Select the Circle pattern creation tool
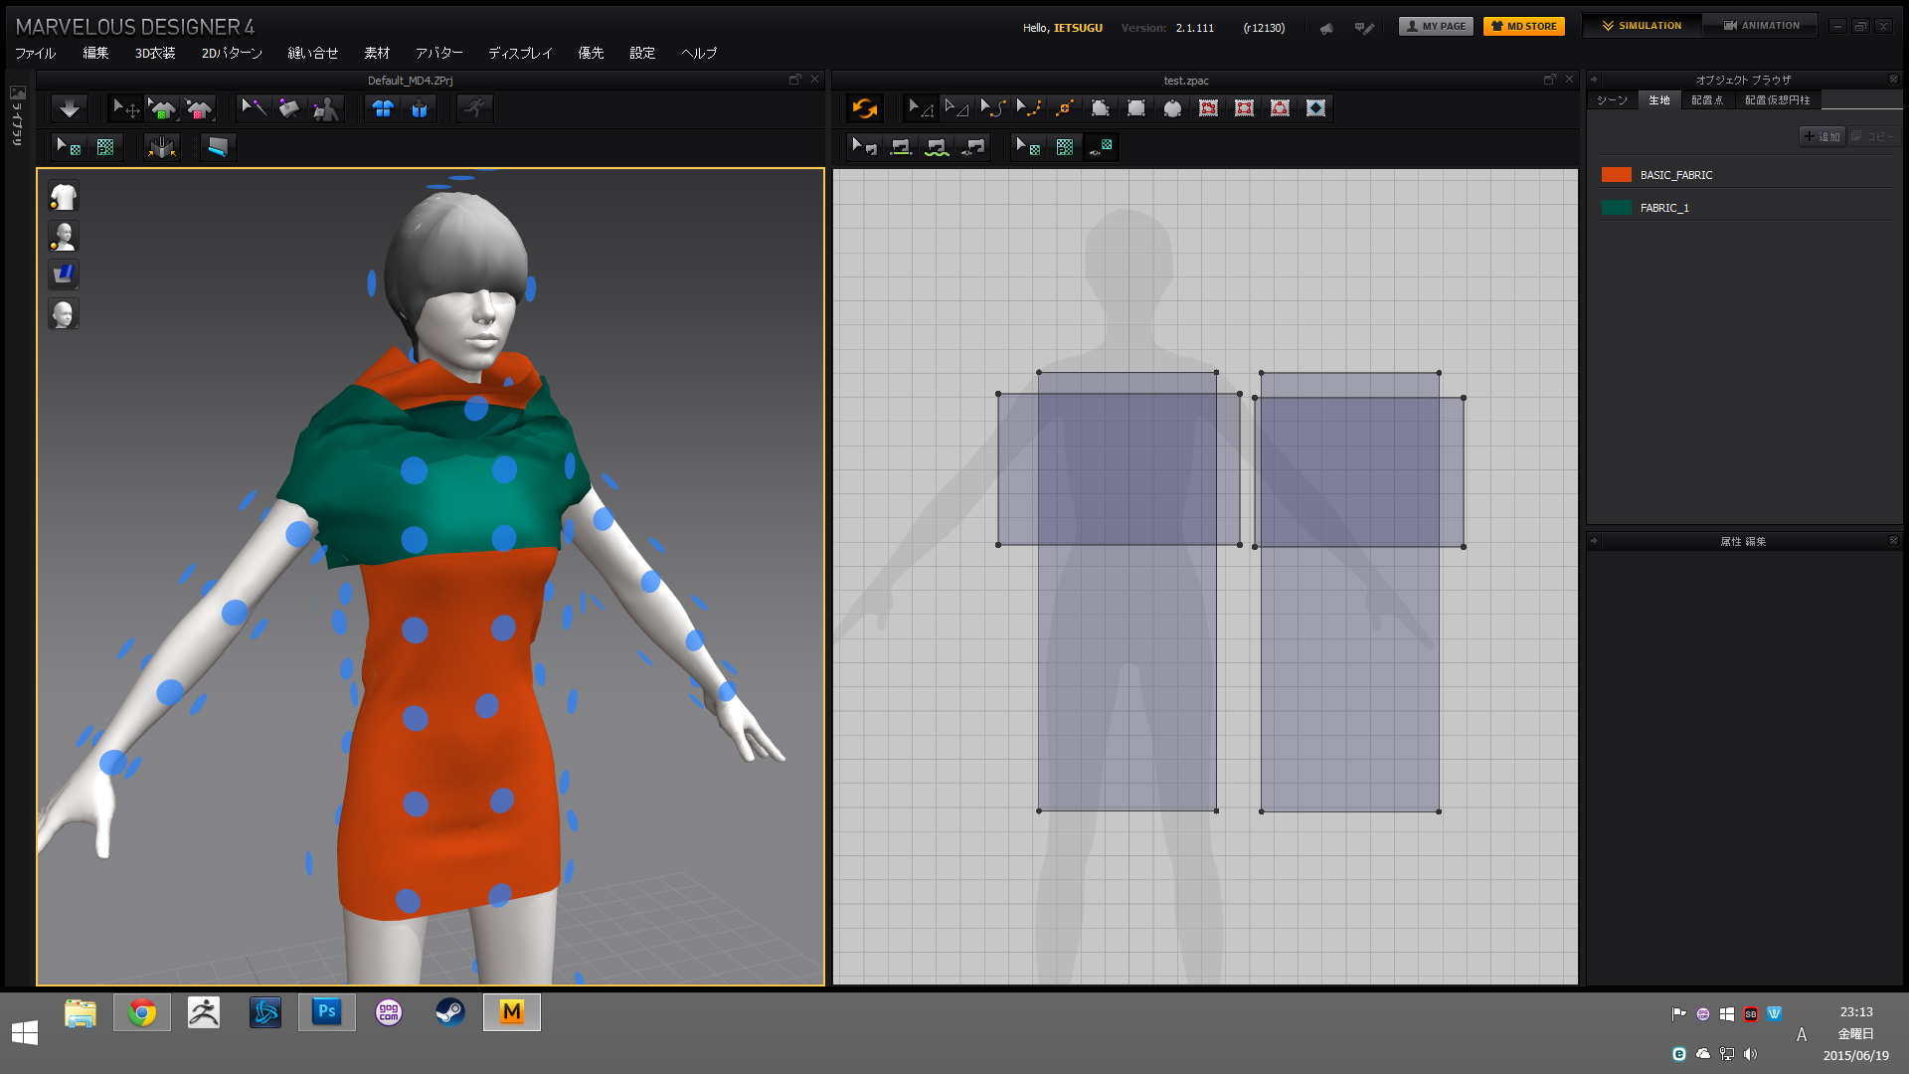The width and height of the screenshot is (1909, 1074). coord(1172,108)
